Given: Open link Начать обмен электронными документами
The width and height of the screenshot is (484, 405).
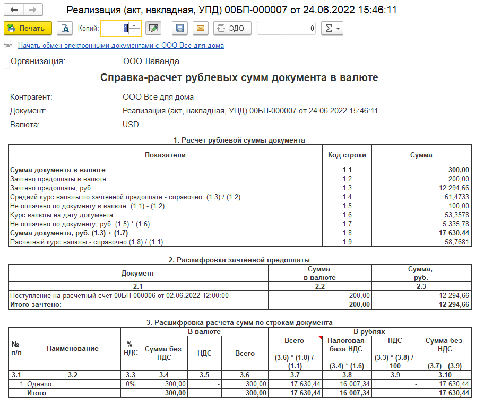Looking at the screenshot, I should click(120, 45).
